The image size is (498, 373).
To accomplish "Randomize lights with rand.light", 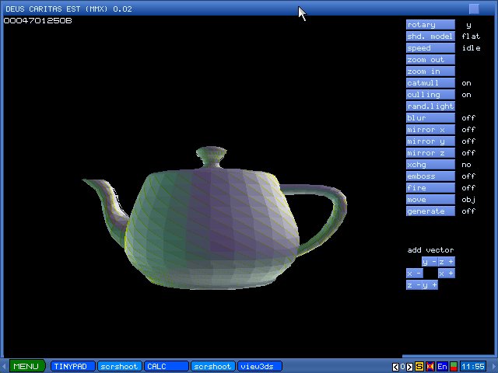I will 430,106.
